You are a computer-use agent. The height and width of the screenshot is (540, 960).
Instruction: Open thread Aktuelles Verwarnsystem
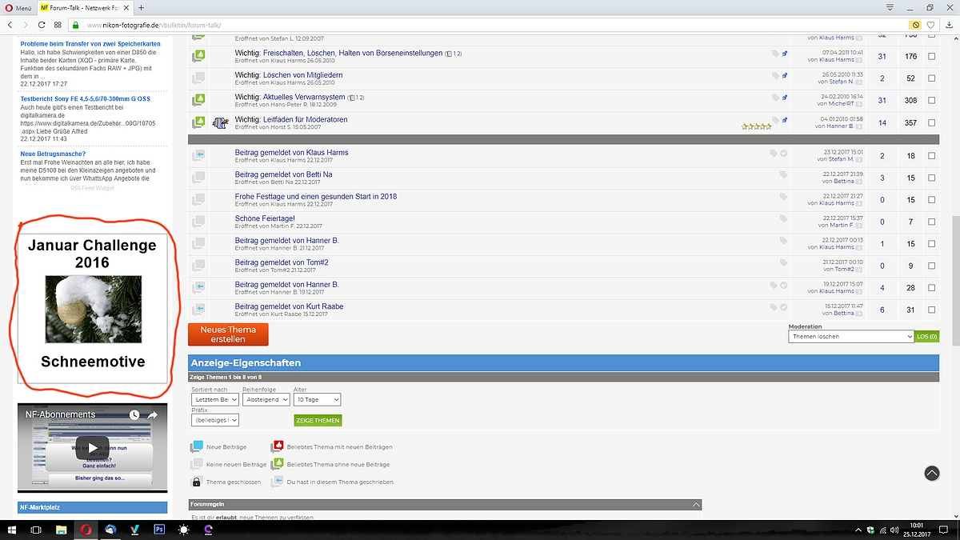(x=304, y=97)
